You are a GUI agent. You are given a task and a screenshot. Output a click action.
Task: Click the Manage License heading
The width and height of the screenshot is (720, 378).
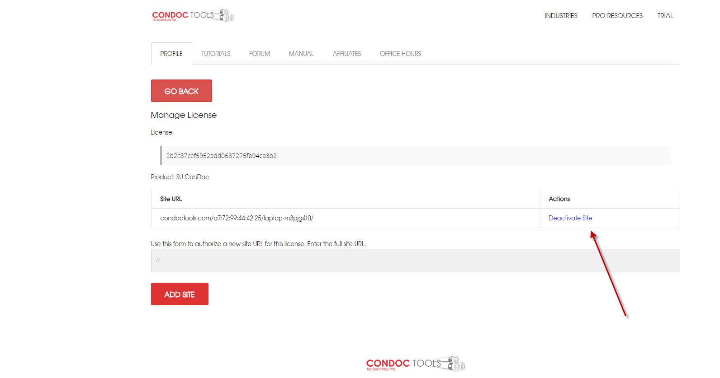click(x=184, y=115)
